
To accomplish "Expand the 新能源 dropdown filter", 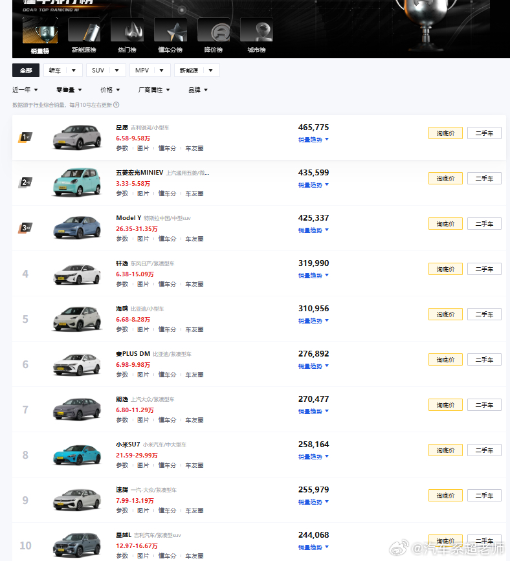I will pyautogui.click(x=197, y=71).
